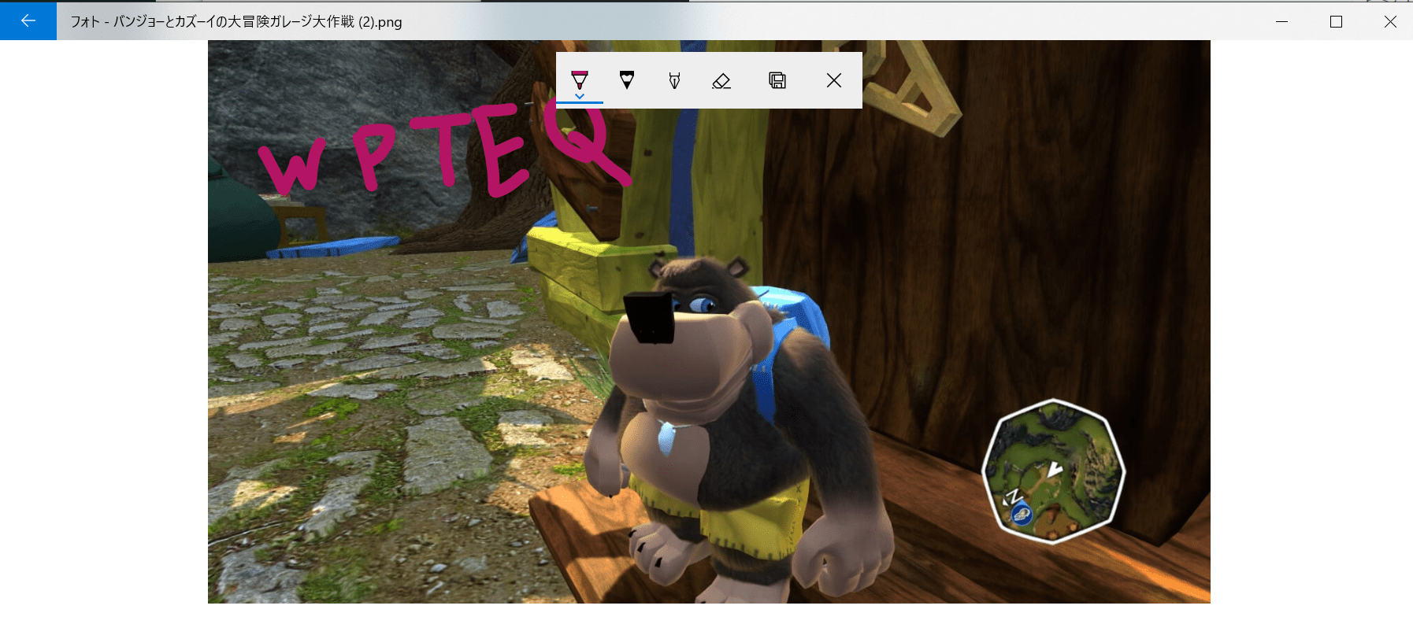Click the photo title text in title bar
Image resolution: width=1413 pixels, height=624 pixels.
coord(236,22)
